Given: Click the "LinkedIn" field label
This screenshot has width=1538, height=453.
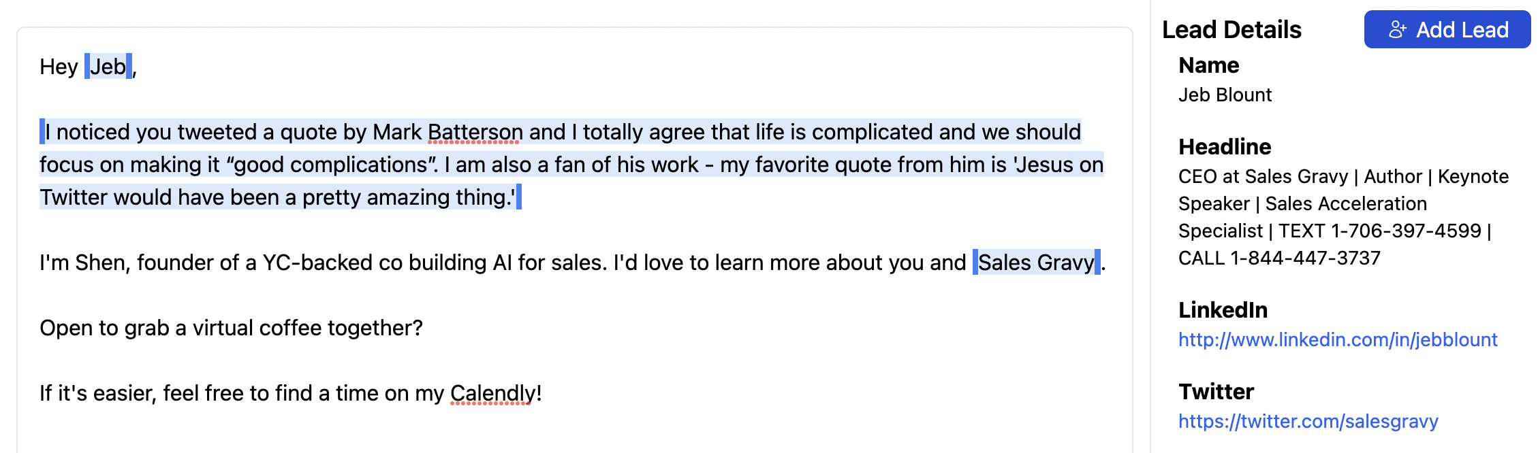Looking at the screenshot, I should (1223, 310).
